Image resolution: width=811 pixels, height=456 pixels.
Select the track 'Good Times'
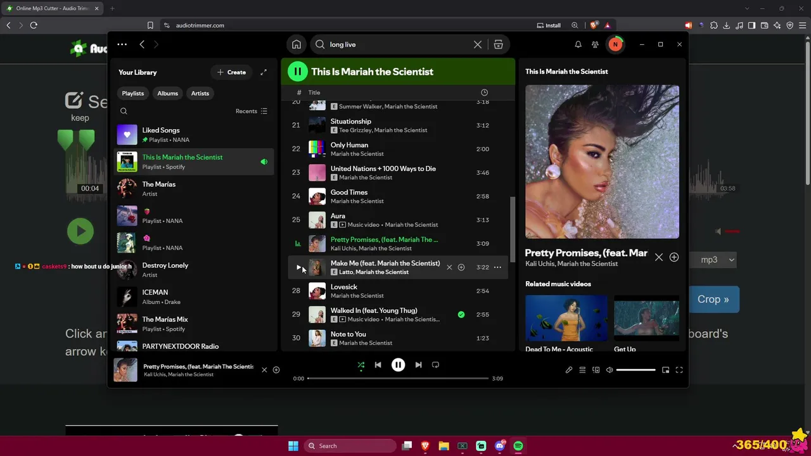(x=398, y=196)
